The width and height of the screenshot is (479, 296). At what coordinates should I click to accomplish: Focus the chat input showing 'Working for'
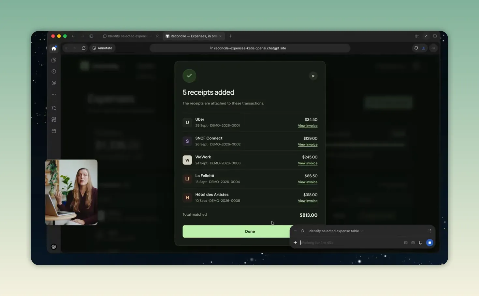[x=350, y=243]
